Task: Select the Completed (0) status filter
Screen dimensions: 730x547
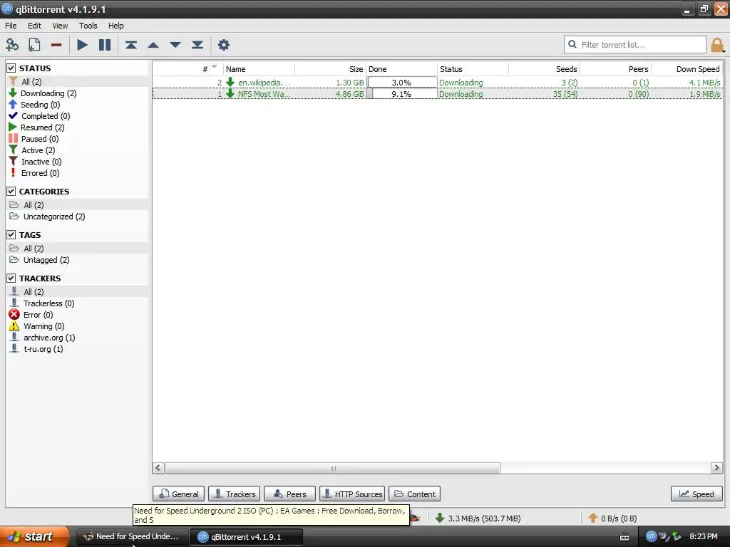Action: coord(46,116)
